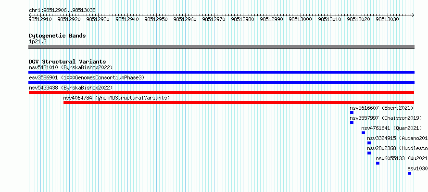428x192 pixels.
Task: Select the blue bar of nsv5431010
Action: 221,72
